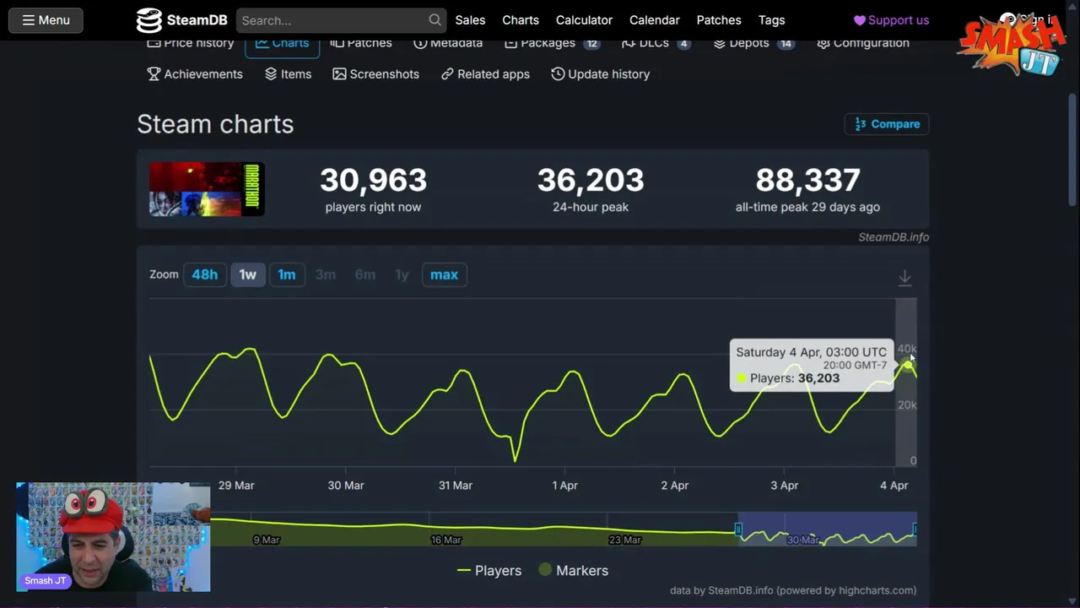Click the 16 Mar navigator label
The height and width of the screenshot is (608, 1080).
tap(446, 540)
